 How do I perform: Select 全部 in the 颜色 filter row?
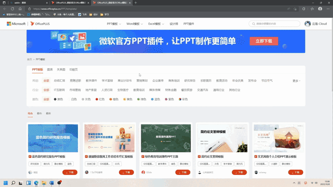pyautogui.click(x=46, y=99)
